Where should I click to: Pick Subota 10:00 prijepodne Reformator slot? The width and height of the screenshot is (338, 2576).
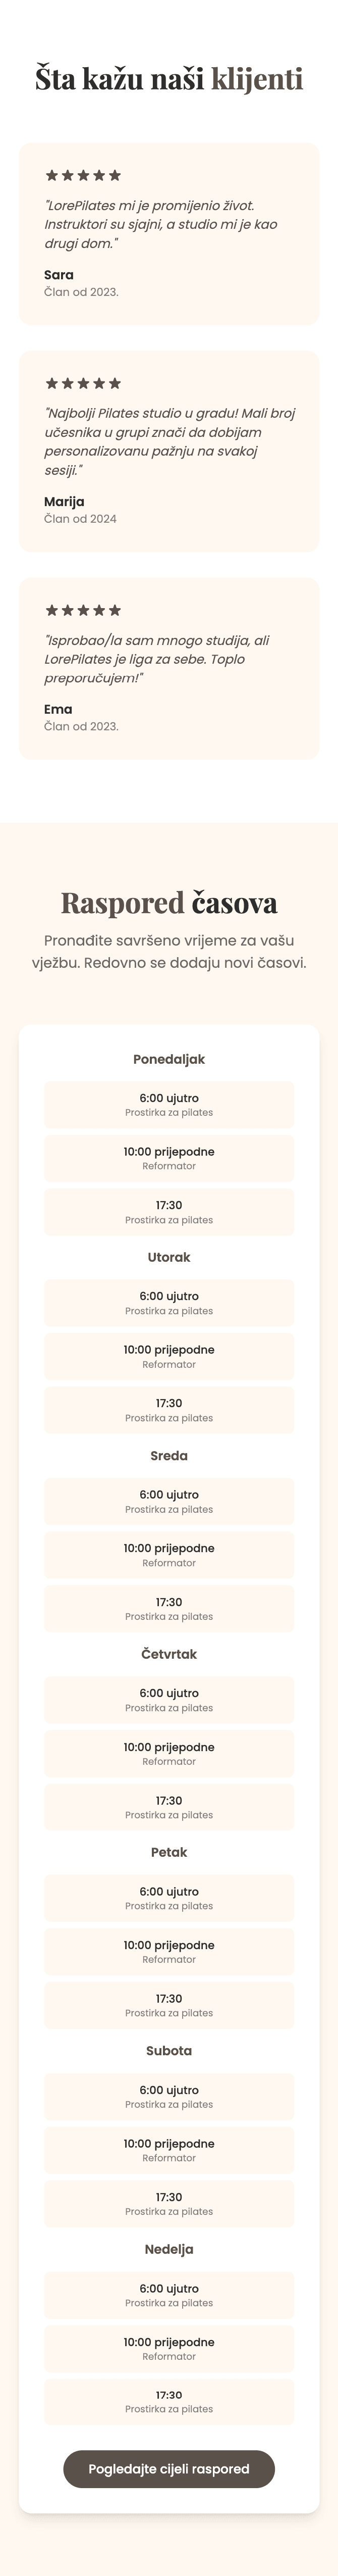(x=169, y=2150)
